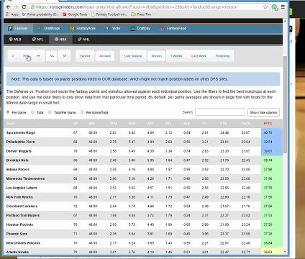Click the URL address bar
305x259 pixels.
click(x=146, y=7)
